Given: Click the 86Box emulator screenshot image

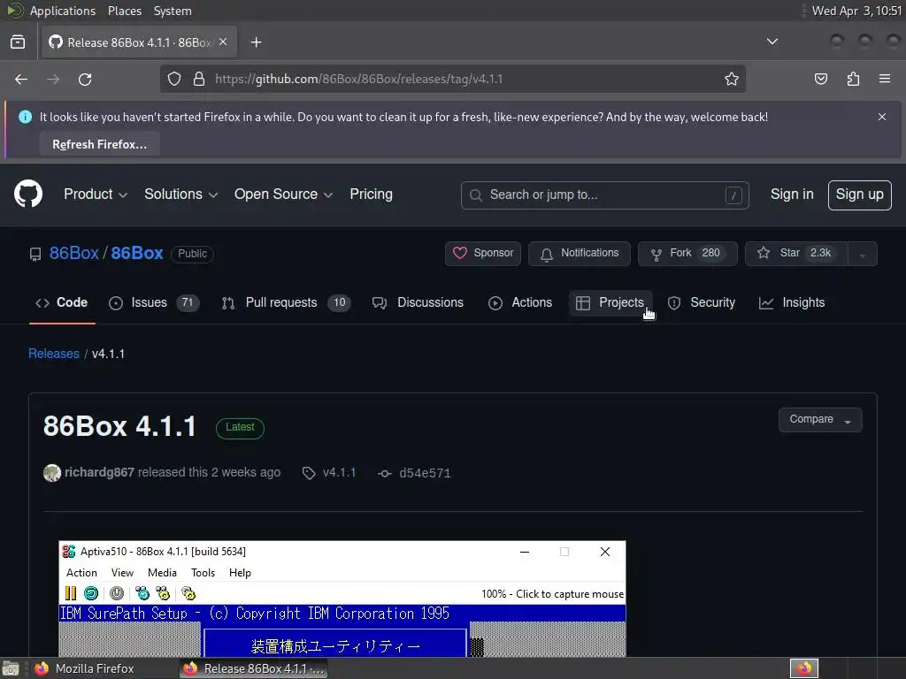Looking at the screenshot, I should point(342,599).
